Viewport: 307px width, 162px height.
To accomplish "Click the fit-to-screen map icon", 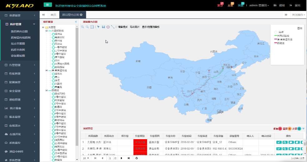I will 92,27.
